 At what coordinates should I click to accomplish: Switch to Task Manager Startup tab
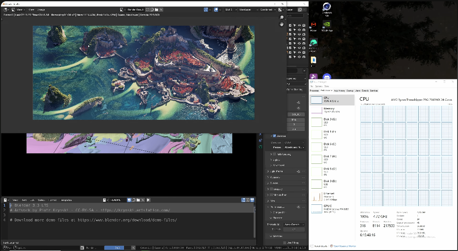point(350,91)
